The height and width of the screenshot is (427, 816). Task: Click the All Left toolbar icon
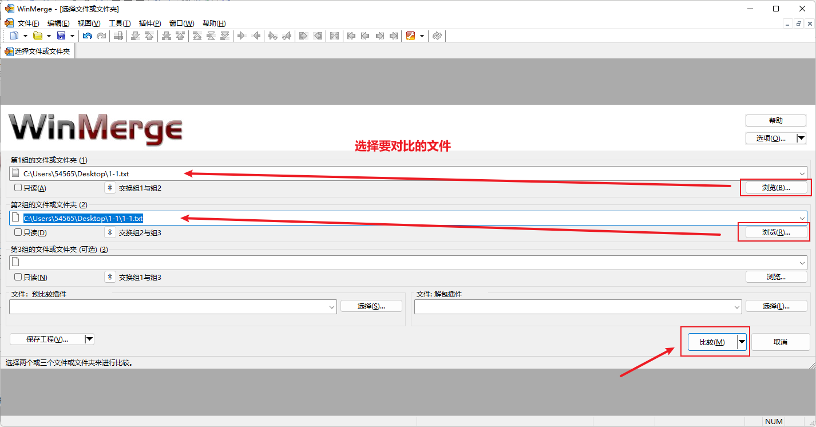(318, 35)
